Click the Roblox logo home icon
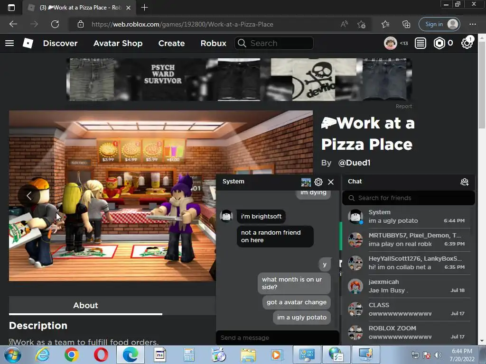 (x=28, y=43)
